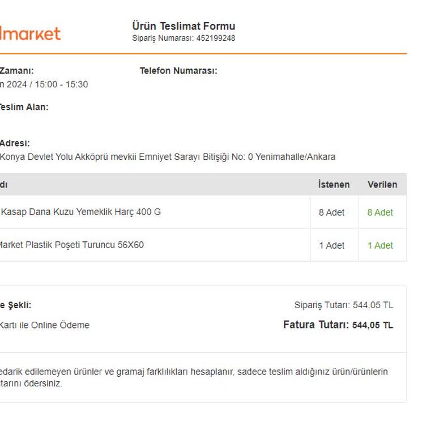Viewport: 435px width, 435px height.
Task: Click the 'Zamanı:' label
Action: [x=16, y=71]
